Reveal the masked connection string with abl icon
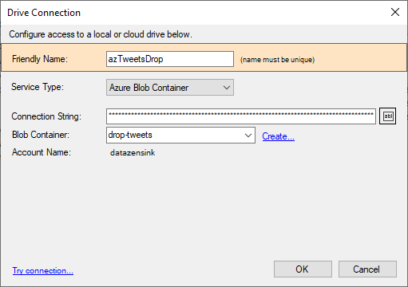Screen dimensions: 408x287 coord(387,116)
